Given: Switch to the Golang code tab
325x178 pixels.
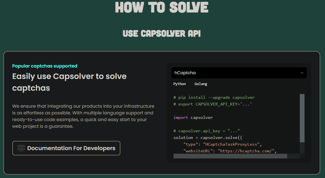Looking at the screenshot, I should pos(201,84).
